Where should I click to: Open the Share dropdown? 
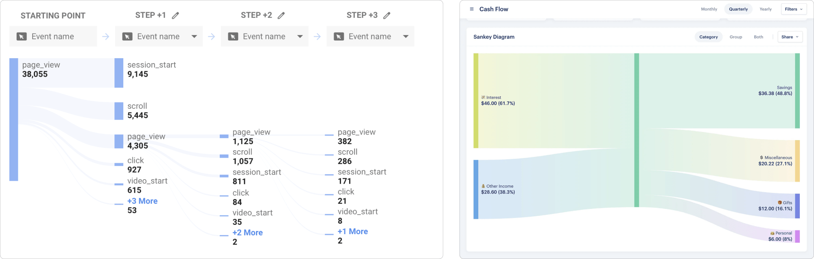click(x=790, y=37)
